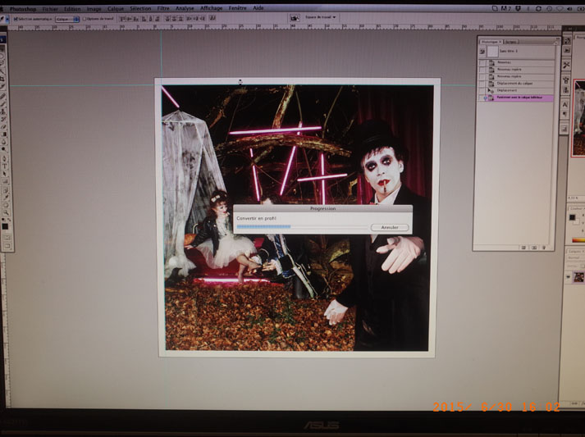The width and height of the screenshot is (585, 437).
Task: Toggle layer visibility eye in Layers panel
Action: click(569, 276)
